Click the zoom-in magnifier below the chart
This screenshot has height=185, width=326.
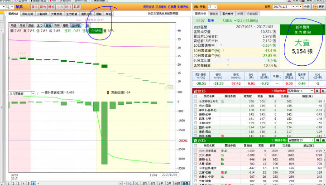click(137, 183)
